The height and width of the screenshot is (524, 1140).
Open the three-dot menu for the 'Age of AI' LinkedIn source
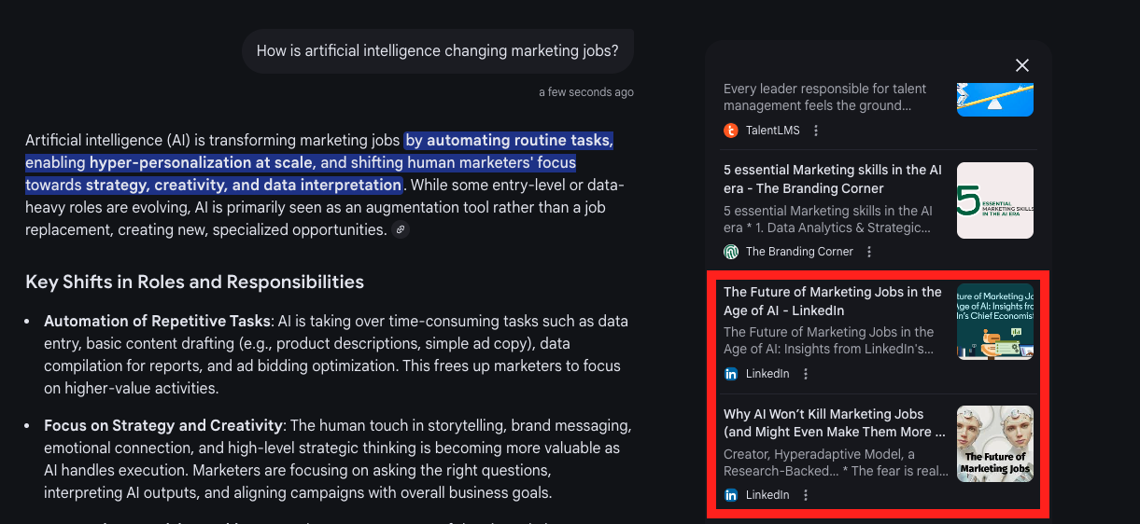(806, 374)
